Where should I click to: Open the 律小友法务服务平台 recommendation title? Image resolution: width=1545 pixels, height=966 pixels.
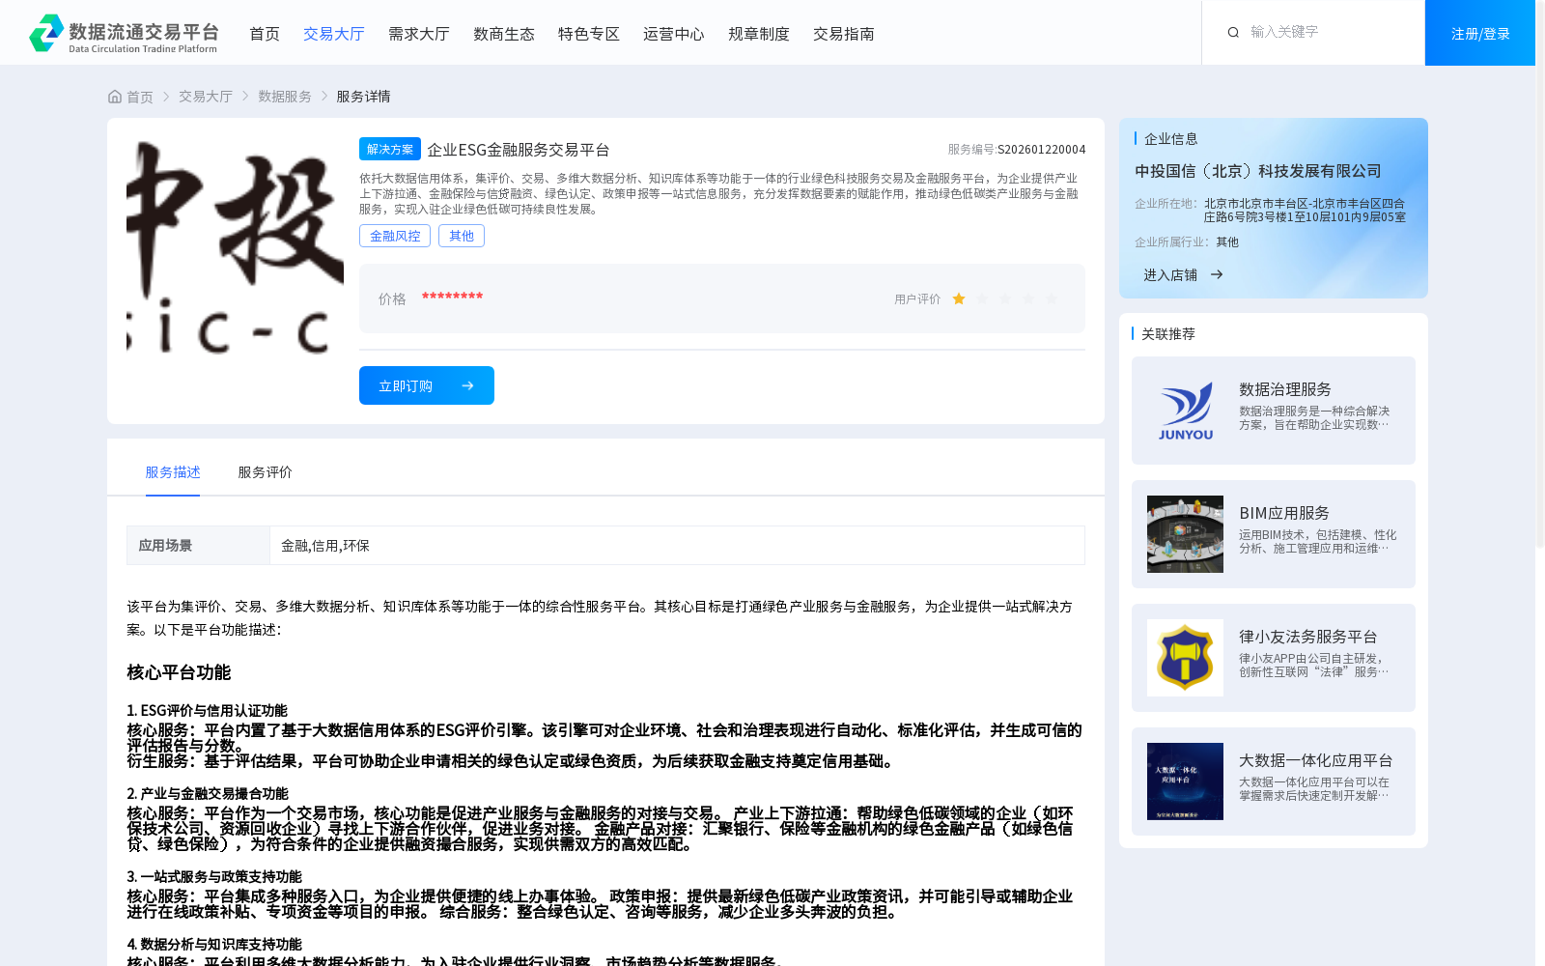point(1308,637)
